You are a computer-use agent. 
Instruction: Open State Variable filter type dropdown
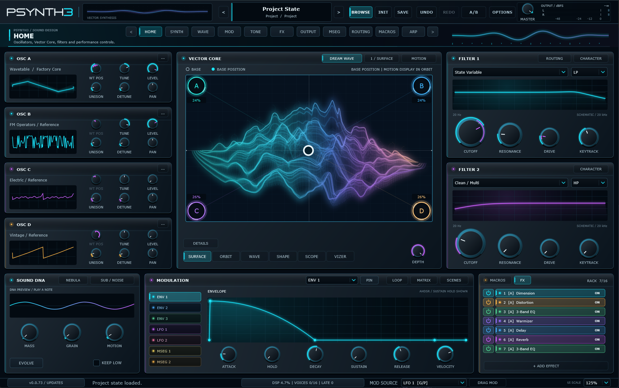pyautogui.click(x=510, y=72)
